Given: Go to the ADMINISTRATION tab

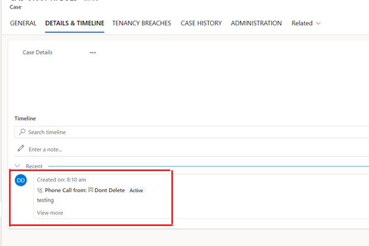Looking at the screenshot, I should [x=256, y=23].
